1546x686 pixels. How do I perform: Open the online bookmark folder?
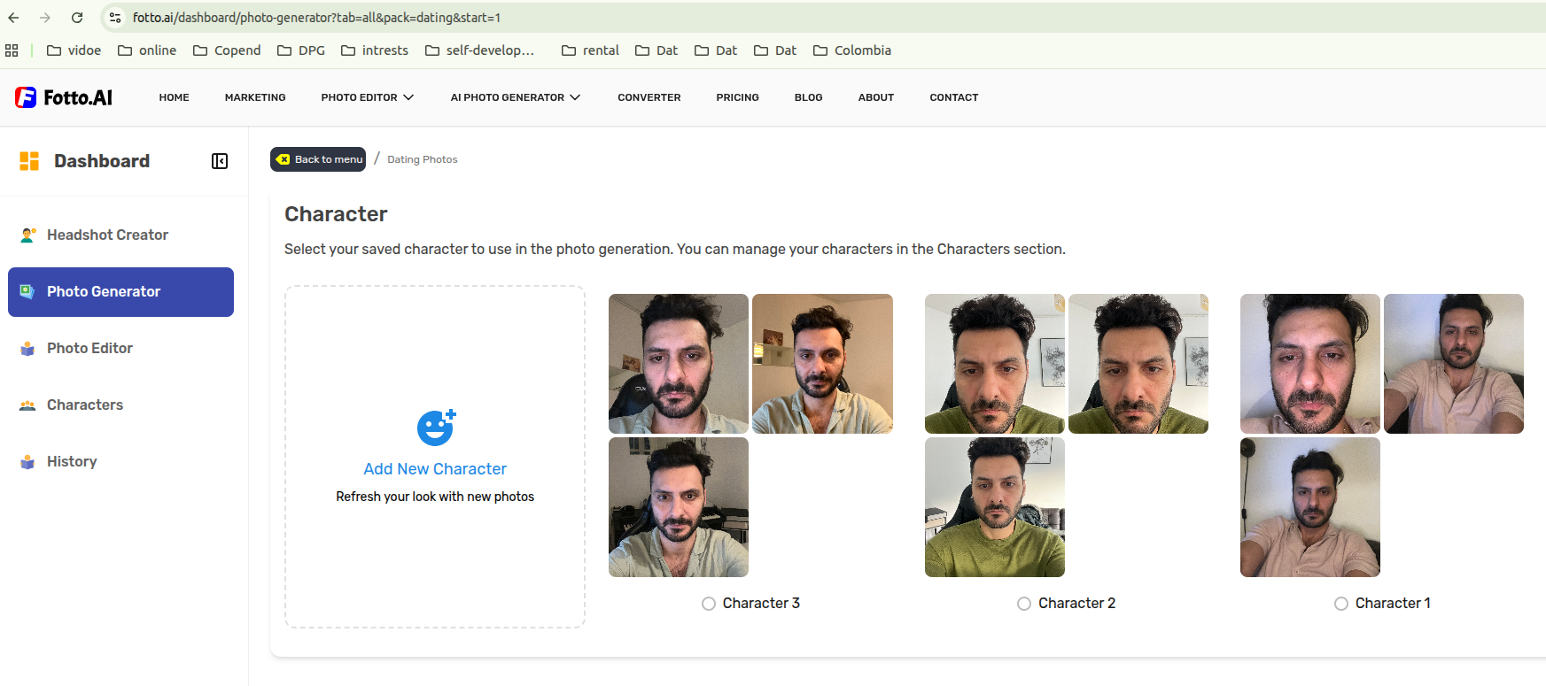147,50
